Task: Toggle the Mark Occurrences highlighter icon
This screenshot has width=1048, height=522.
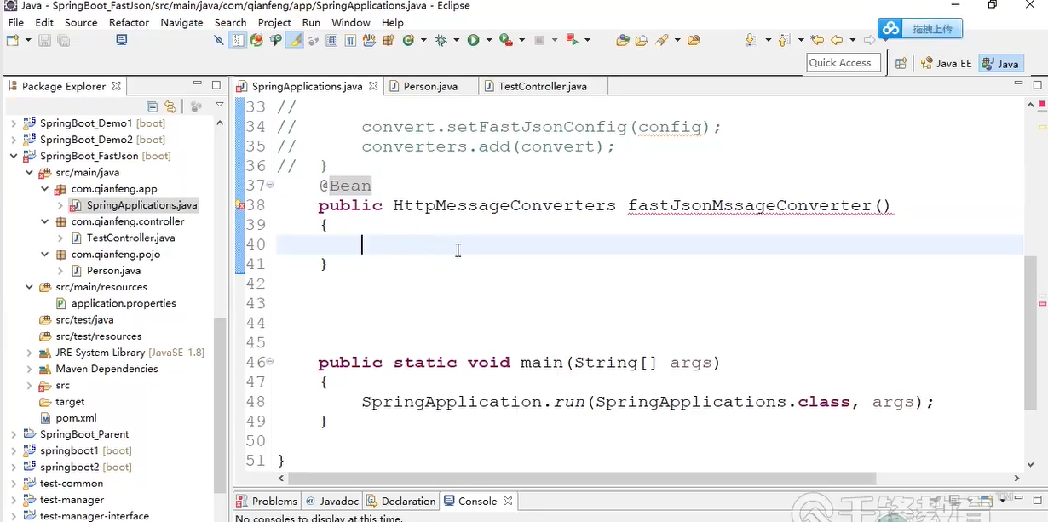Action: tap(294, 40)
